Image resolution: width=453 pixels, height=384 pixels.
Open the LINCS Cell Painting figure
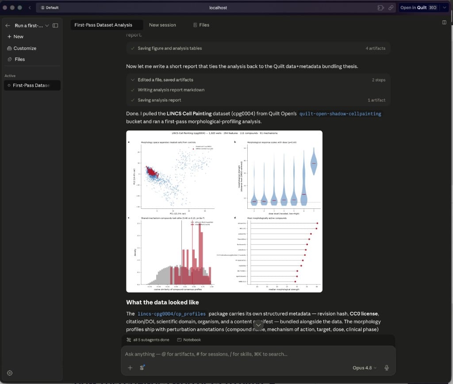224,211
